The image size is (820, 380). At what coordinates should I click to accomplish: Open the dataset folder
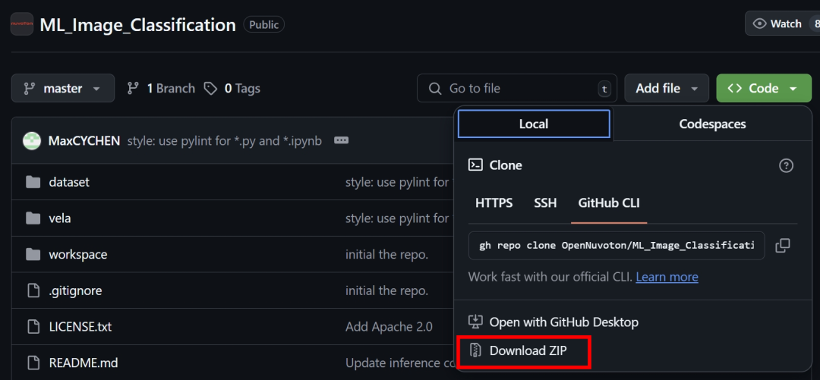click(x=69, y=182)
